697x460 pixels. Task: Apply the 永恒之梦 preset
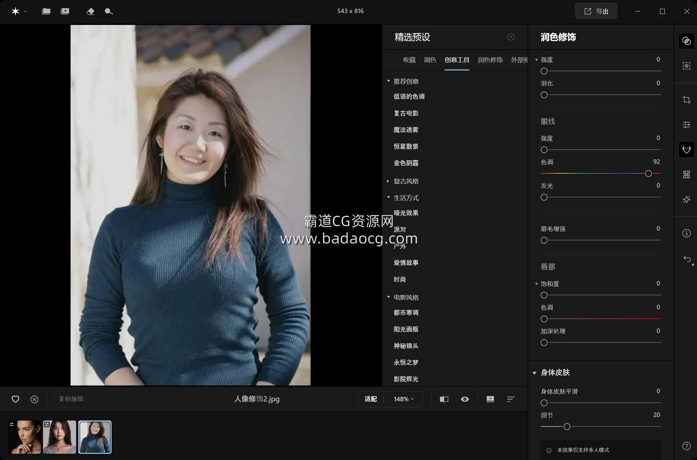coord(406,362)
